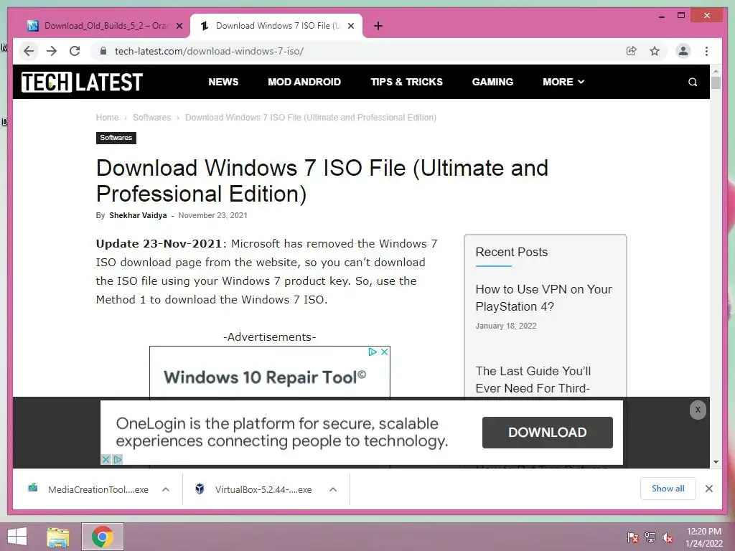Screen dimensions: 735x551
Task: Click Recent Posts sidebar heading
Action: [511, 252]
